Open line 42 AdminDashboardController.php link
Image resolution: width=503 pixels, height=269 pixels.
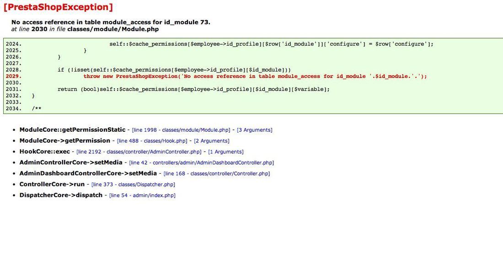tap(202, 162)
